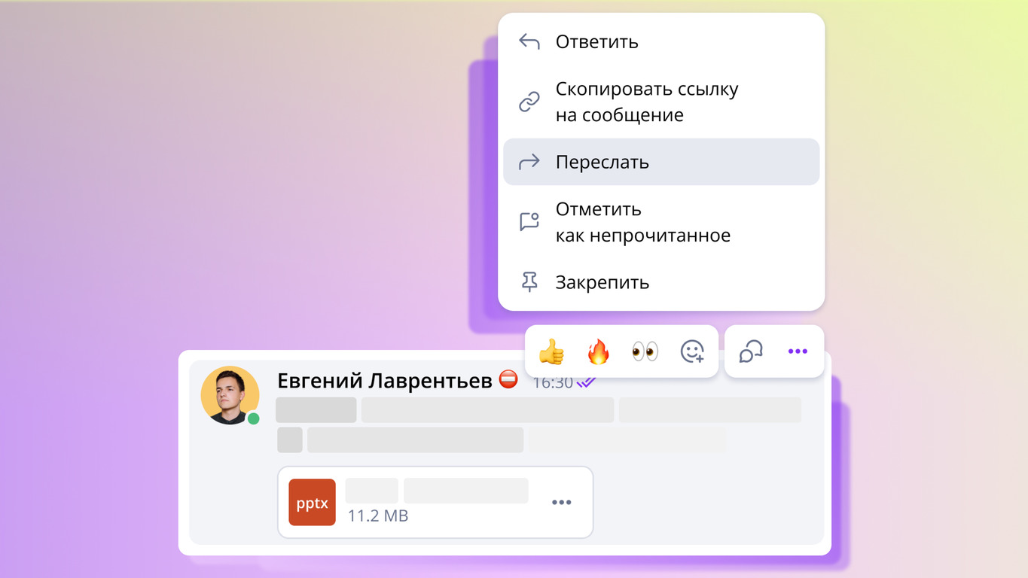1028x578 pixels.
Task: Open Евгений Лаврентьев profile avatar
Action: coord(230,395)
